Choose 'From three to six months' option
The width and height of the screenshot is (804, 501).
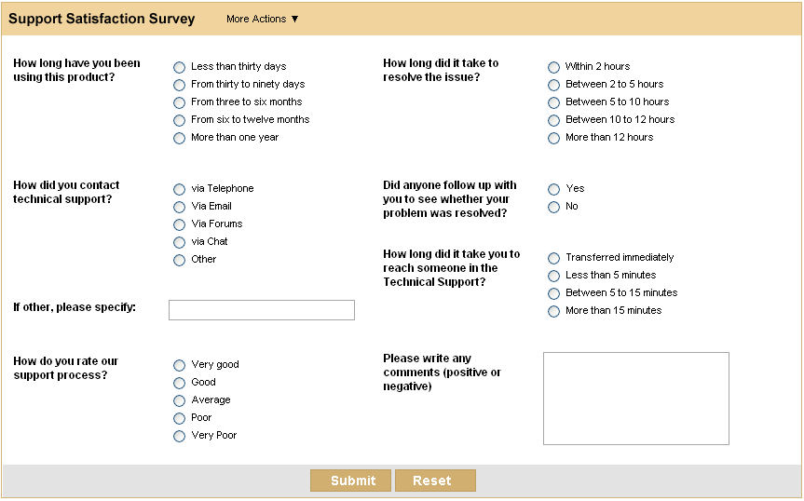point(180,102)
